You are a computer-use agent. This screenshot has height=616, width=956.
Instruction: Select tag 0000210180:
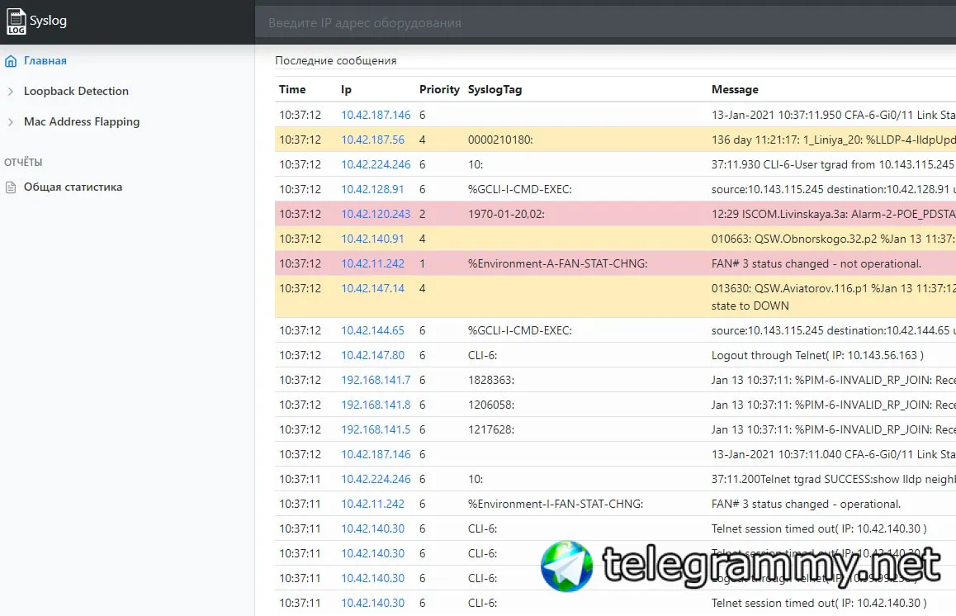point(500,140)
